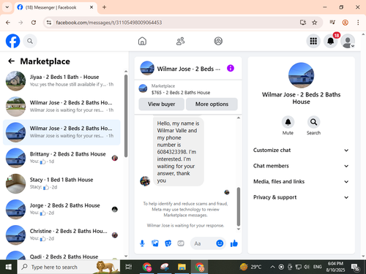
Task: Open notifications bell with 18 badge
Action: point(331,41)
